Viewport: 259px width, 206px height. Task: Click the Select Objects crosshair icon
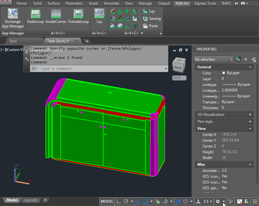point(246,59)
